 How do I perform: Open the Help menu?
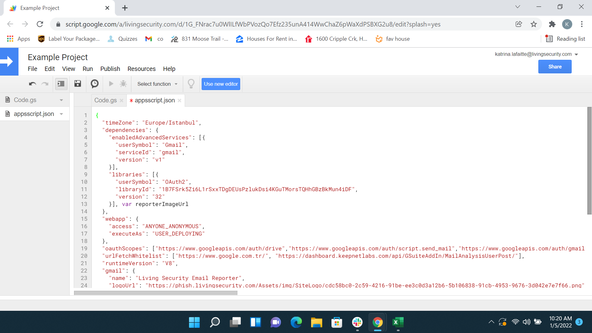point(169,69)
